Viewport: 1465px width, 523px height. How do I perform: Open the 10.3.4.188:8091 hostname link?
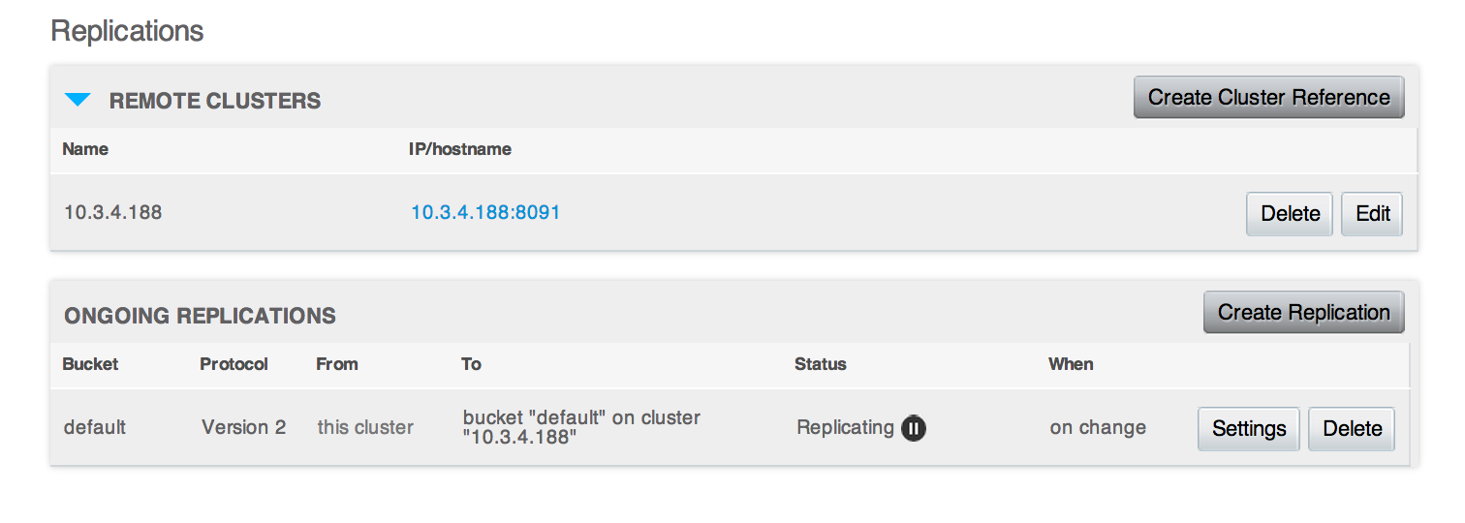click(x=485, y=212)
